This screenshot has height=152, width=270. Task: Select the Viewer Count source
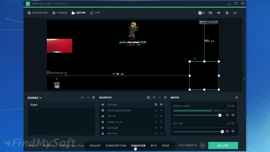point(132,122)
